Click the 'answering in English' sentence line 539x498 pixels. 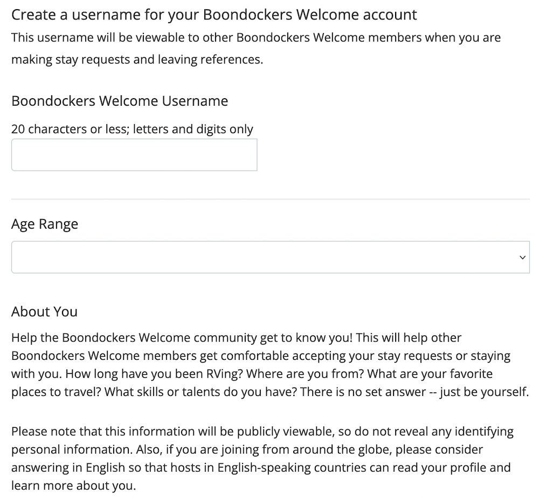point(261,468)
